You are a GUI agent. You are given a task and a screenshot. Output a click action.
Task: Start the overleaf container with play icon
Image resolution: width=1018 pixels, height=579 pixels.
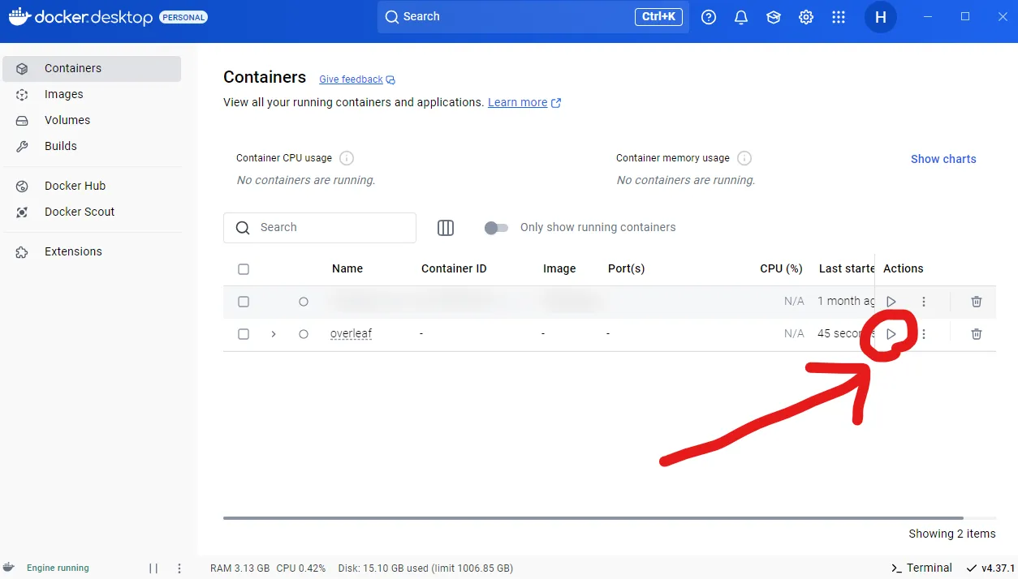coord(891,334)
